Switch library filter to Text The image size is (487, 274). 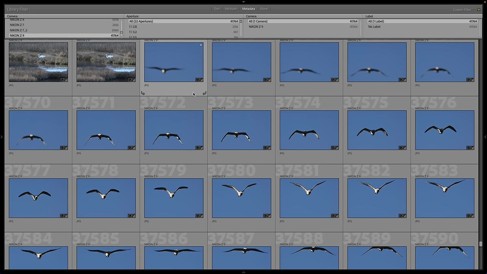click(217, 9)
